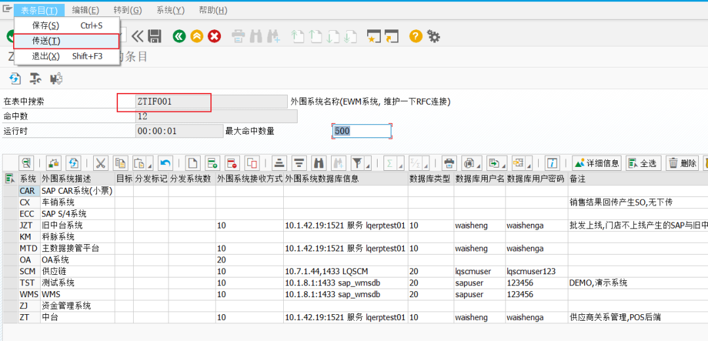
Task: Click the blue information 'i' icon
Action: 552,163
